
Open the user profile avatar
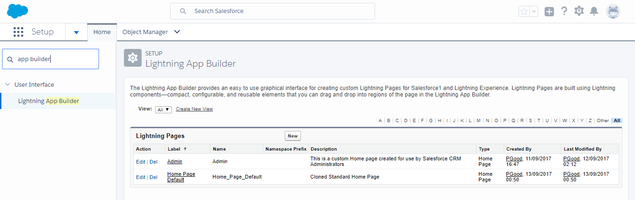tap(613, 11)
